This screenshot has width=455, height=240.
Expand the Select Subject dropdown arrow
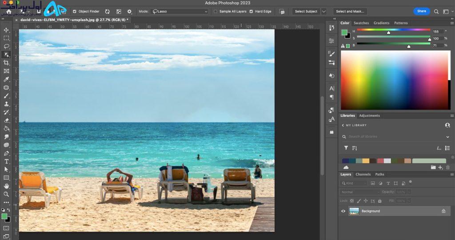(324, 12)
